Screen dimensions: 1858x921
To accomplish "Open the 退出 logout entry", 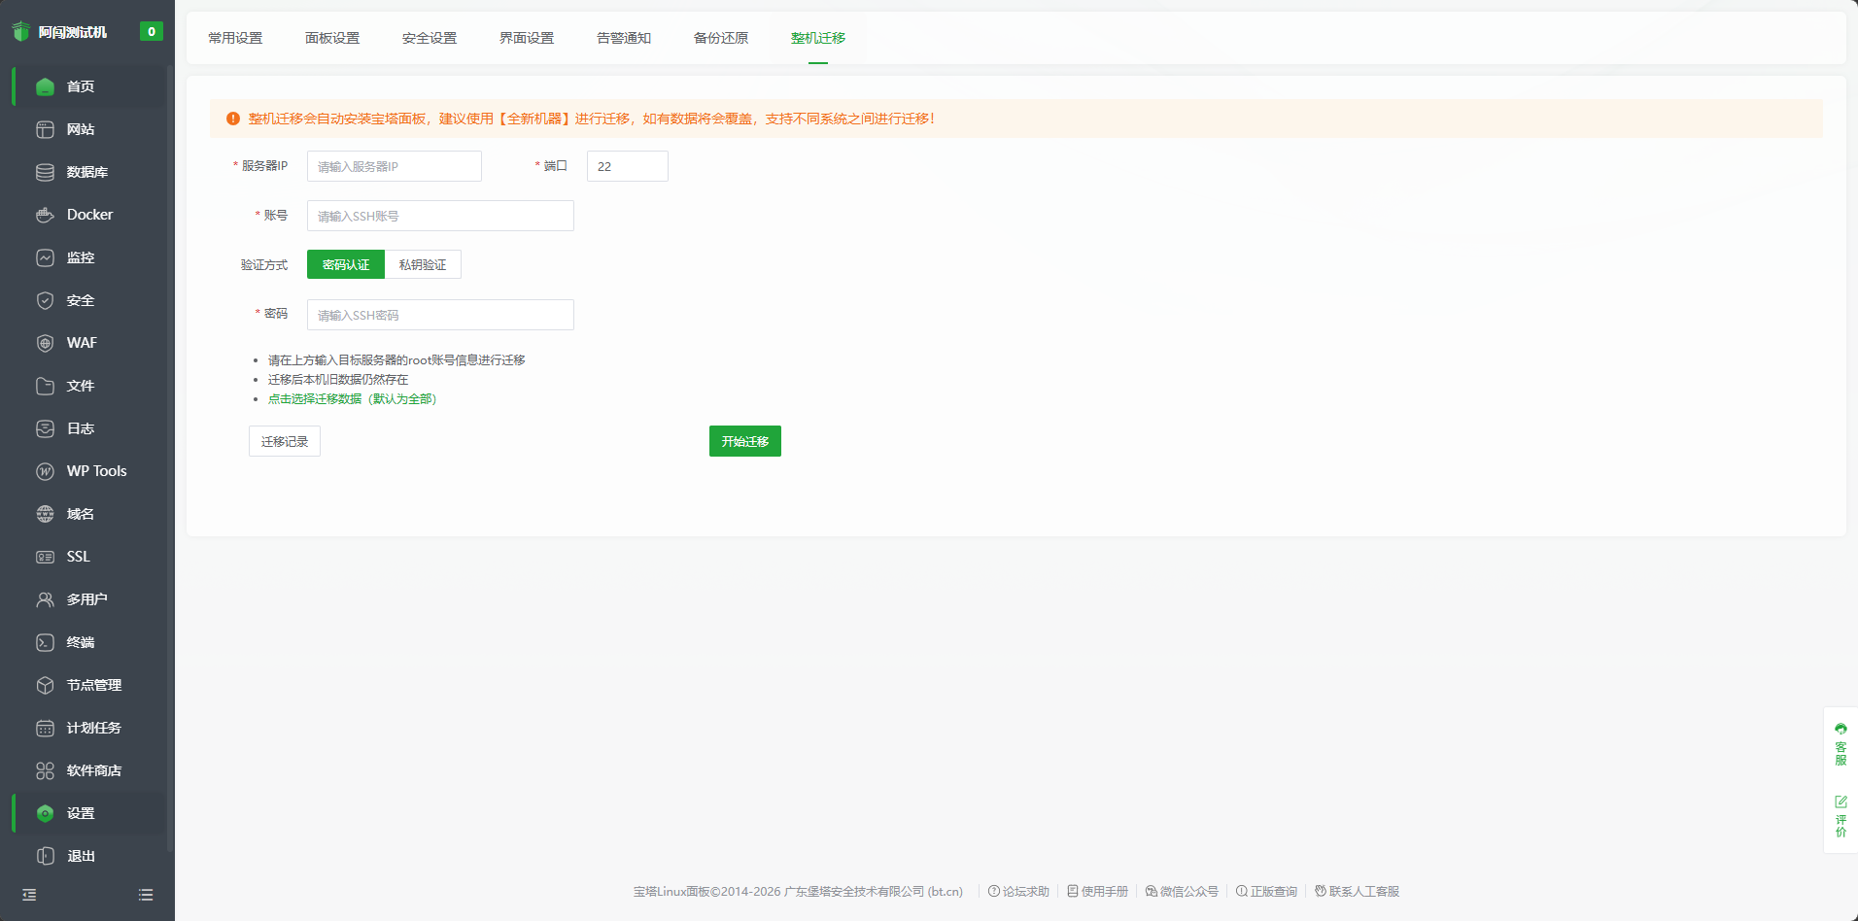I will pyautogui.click(x=81, y=856).
